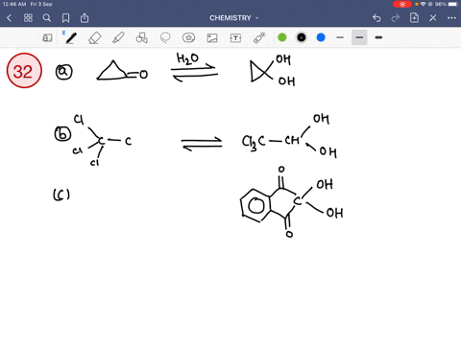Choose the green pen color
Screen dimensions: 461x345
pyautogui.click(x=282, y=37)
